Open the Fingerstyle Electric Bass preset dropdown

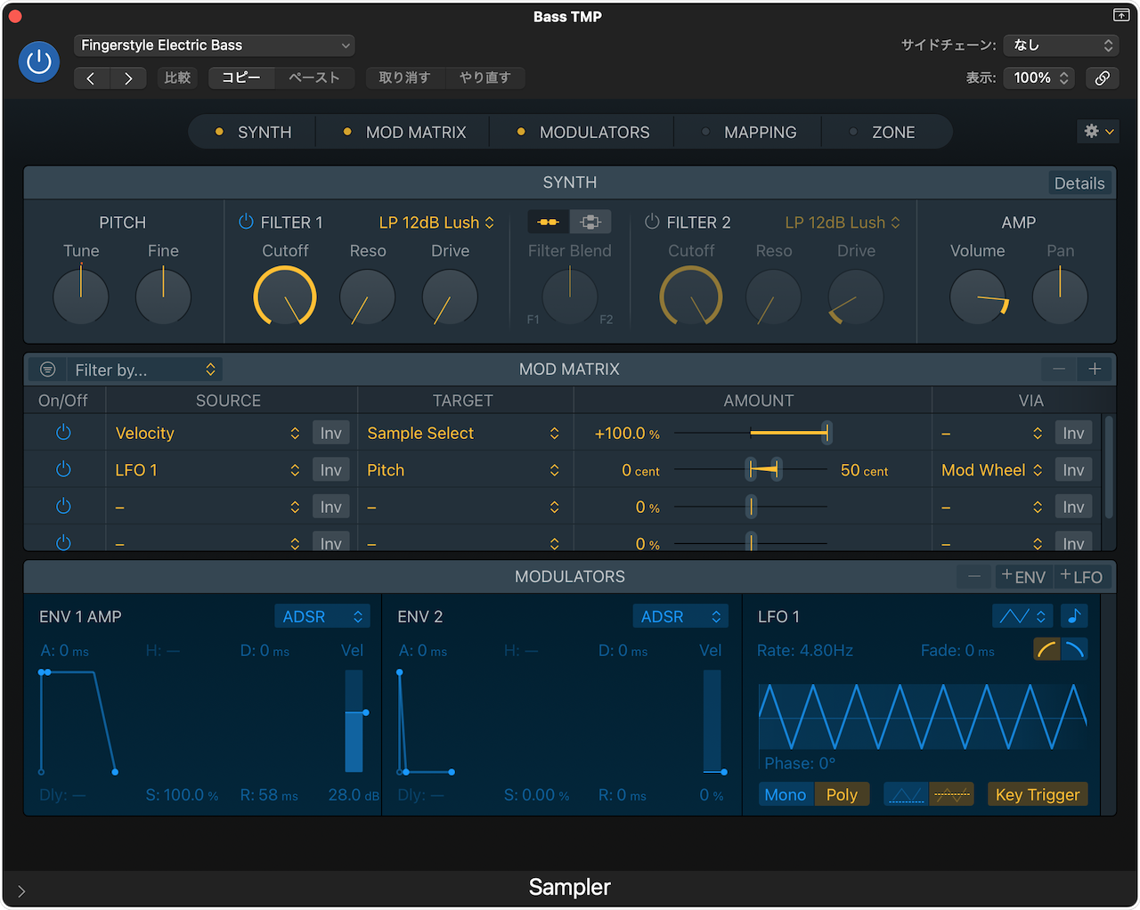click(214, 45)
